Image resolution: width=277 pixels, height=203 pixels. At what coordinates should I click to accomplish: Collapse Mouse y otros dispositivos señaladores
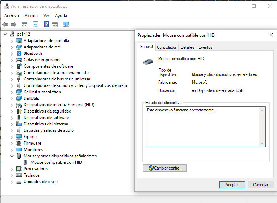12,156
